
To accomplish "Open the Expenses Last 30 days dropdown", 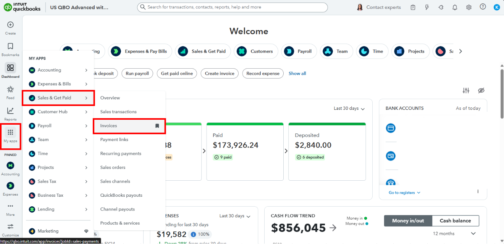I will tap(235, 216).
